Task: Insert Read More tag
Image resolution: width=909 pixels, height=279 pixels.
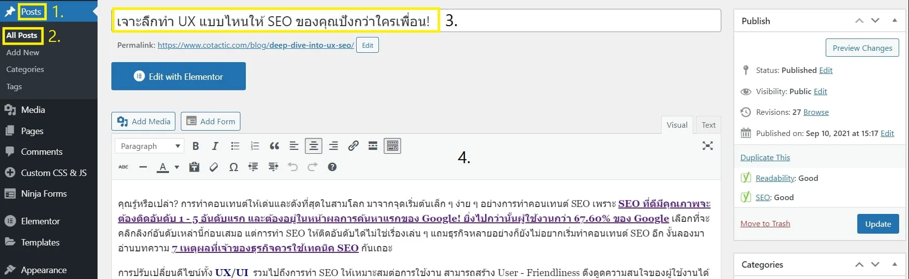Action: [373, 146]
